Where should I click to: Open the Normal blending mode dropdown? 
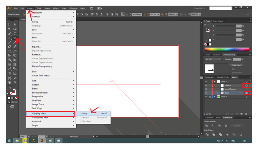213,59
